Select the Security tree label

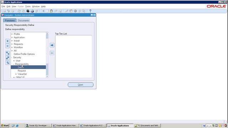pos(17,58)
